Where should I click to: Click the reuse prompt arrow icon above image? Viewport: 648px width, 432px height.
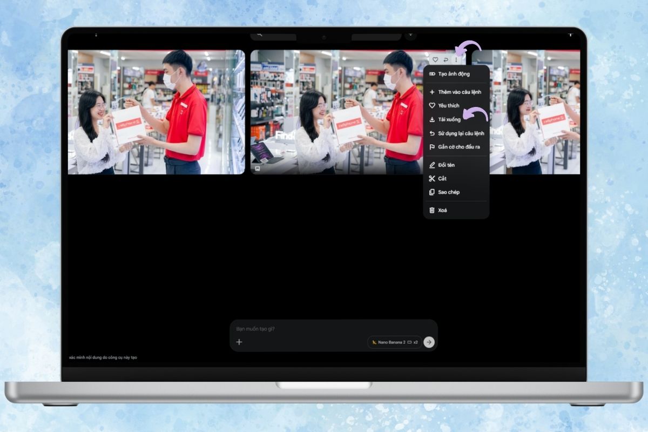[x=446, y=59]
